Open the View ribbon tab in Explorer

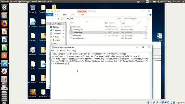click(x=73, y=15)
